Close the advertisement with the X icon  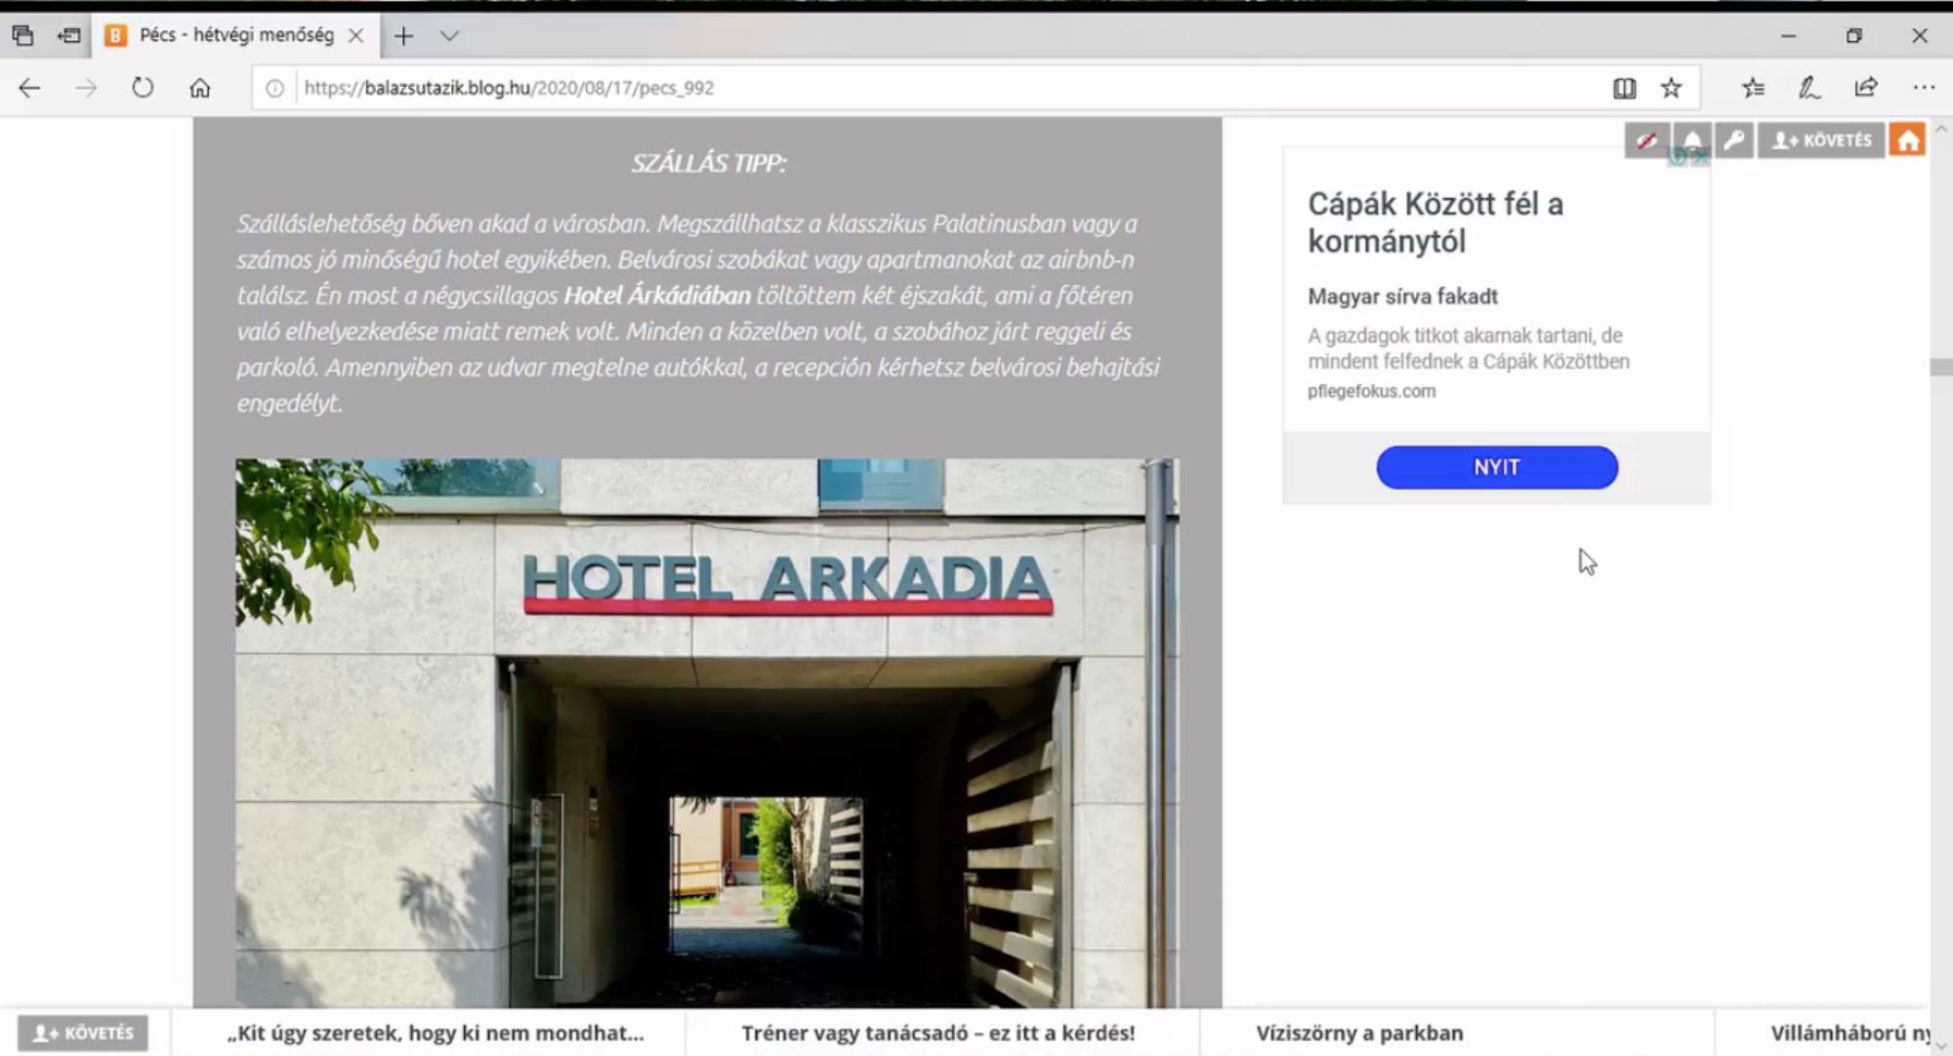1700,156
